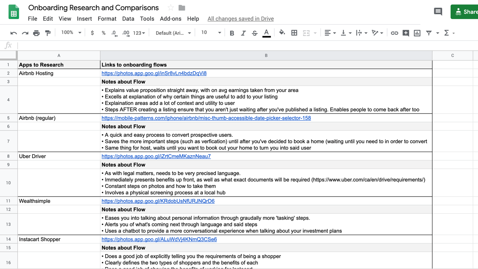478x269 pixels.
Task: Select the Apps to Research cell
Action: (x=59, y=65)
